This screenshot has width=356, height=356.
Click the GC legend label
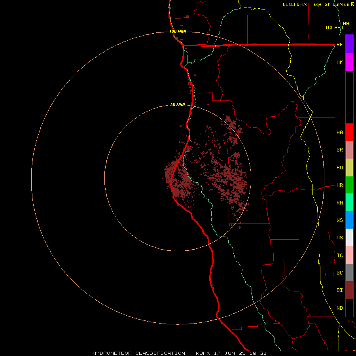(x=339, y=273)
